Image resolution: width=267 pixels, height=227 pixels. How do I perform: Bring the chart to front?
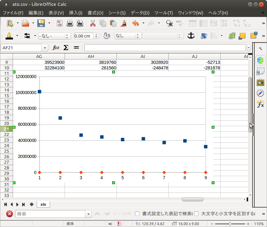[x=232, y=36]
